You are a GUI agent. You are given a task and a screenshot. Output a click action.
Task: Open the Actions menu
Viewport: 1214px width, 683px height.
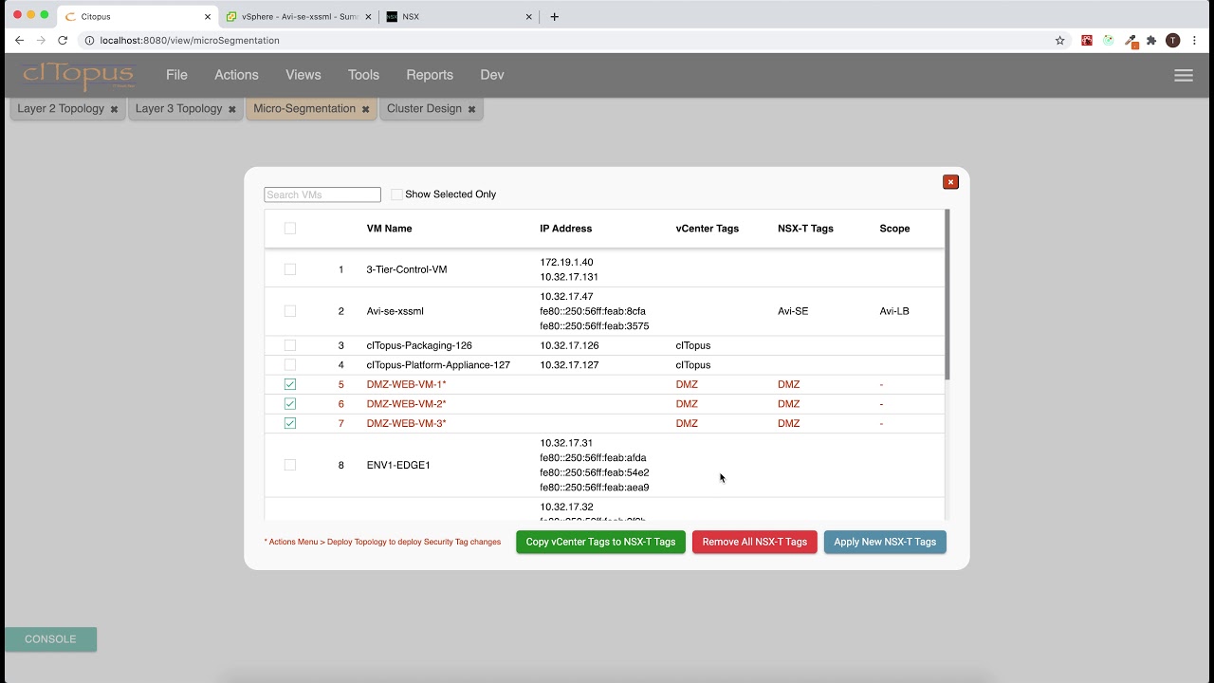tap(236, 75)
